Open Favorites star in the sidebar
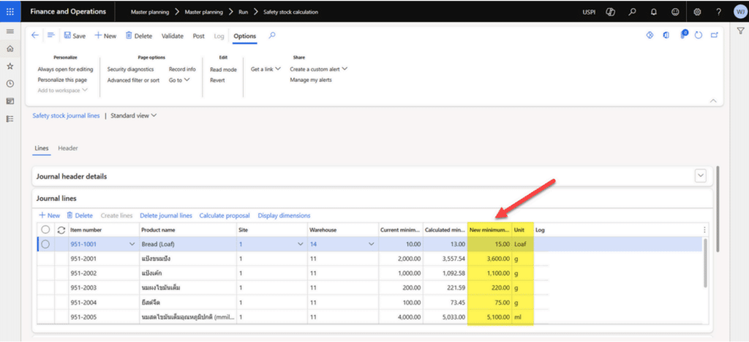The width and height of the screenshot is (749, 342). click(10, 66)
